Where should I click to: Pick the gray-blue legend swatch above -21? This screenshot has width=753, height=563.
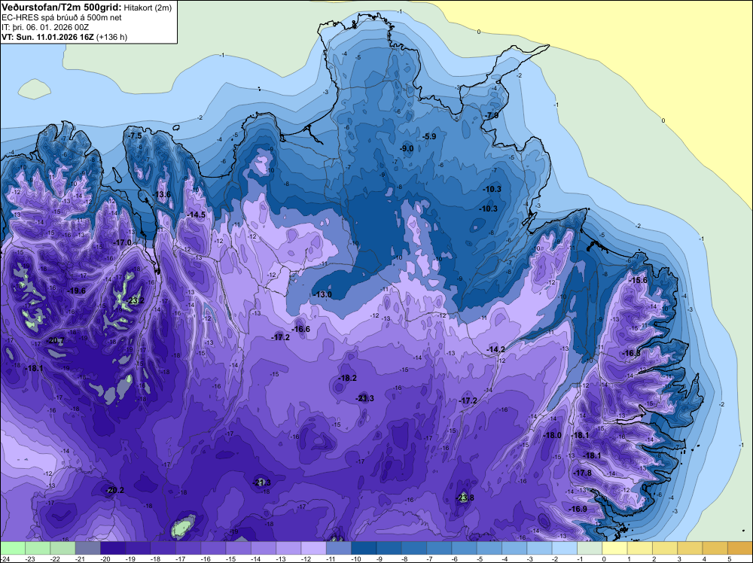click(x=88, y=548)
